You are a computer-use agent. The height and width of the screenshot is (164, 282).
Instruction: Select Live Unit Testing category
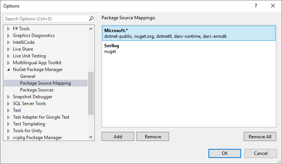pyautogui.click(x=29, y=56)
